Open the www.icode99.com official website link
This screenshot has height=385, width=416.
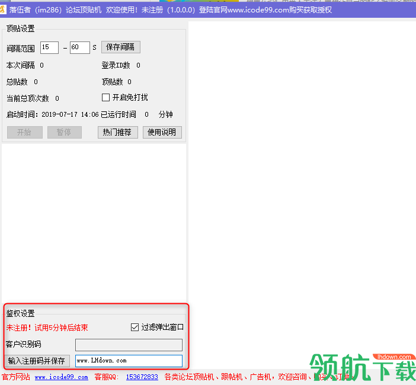pos(61,377)
